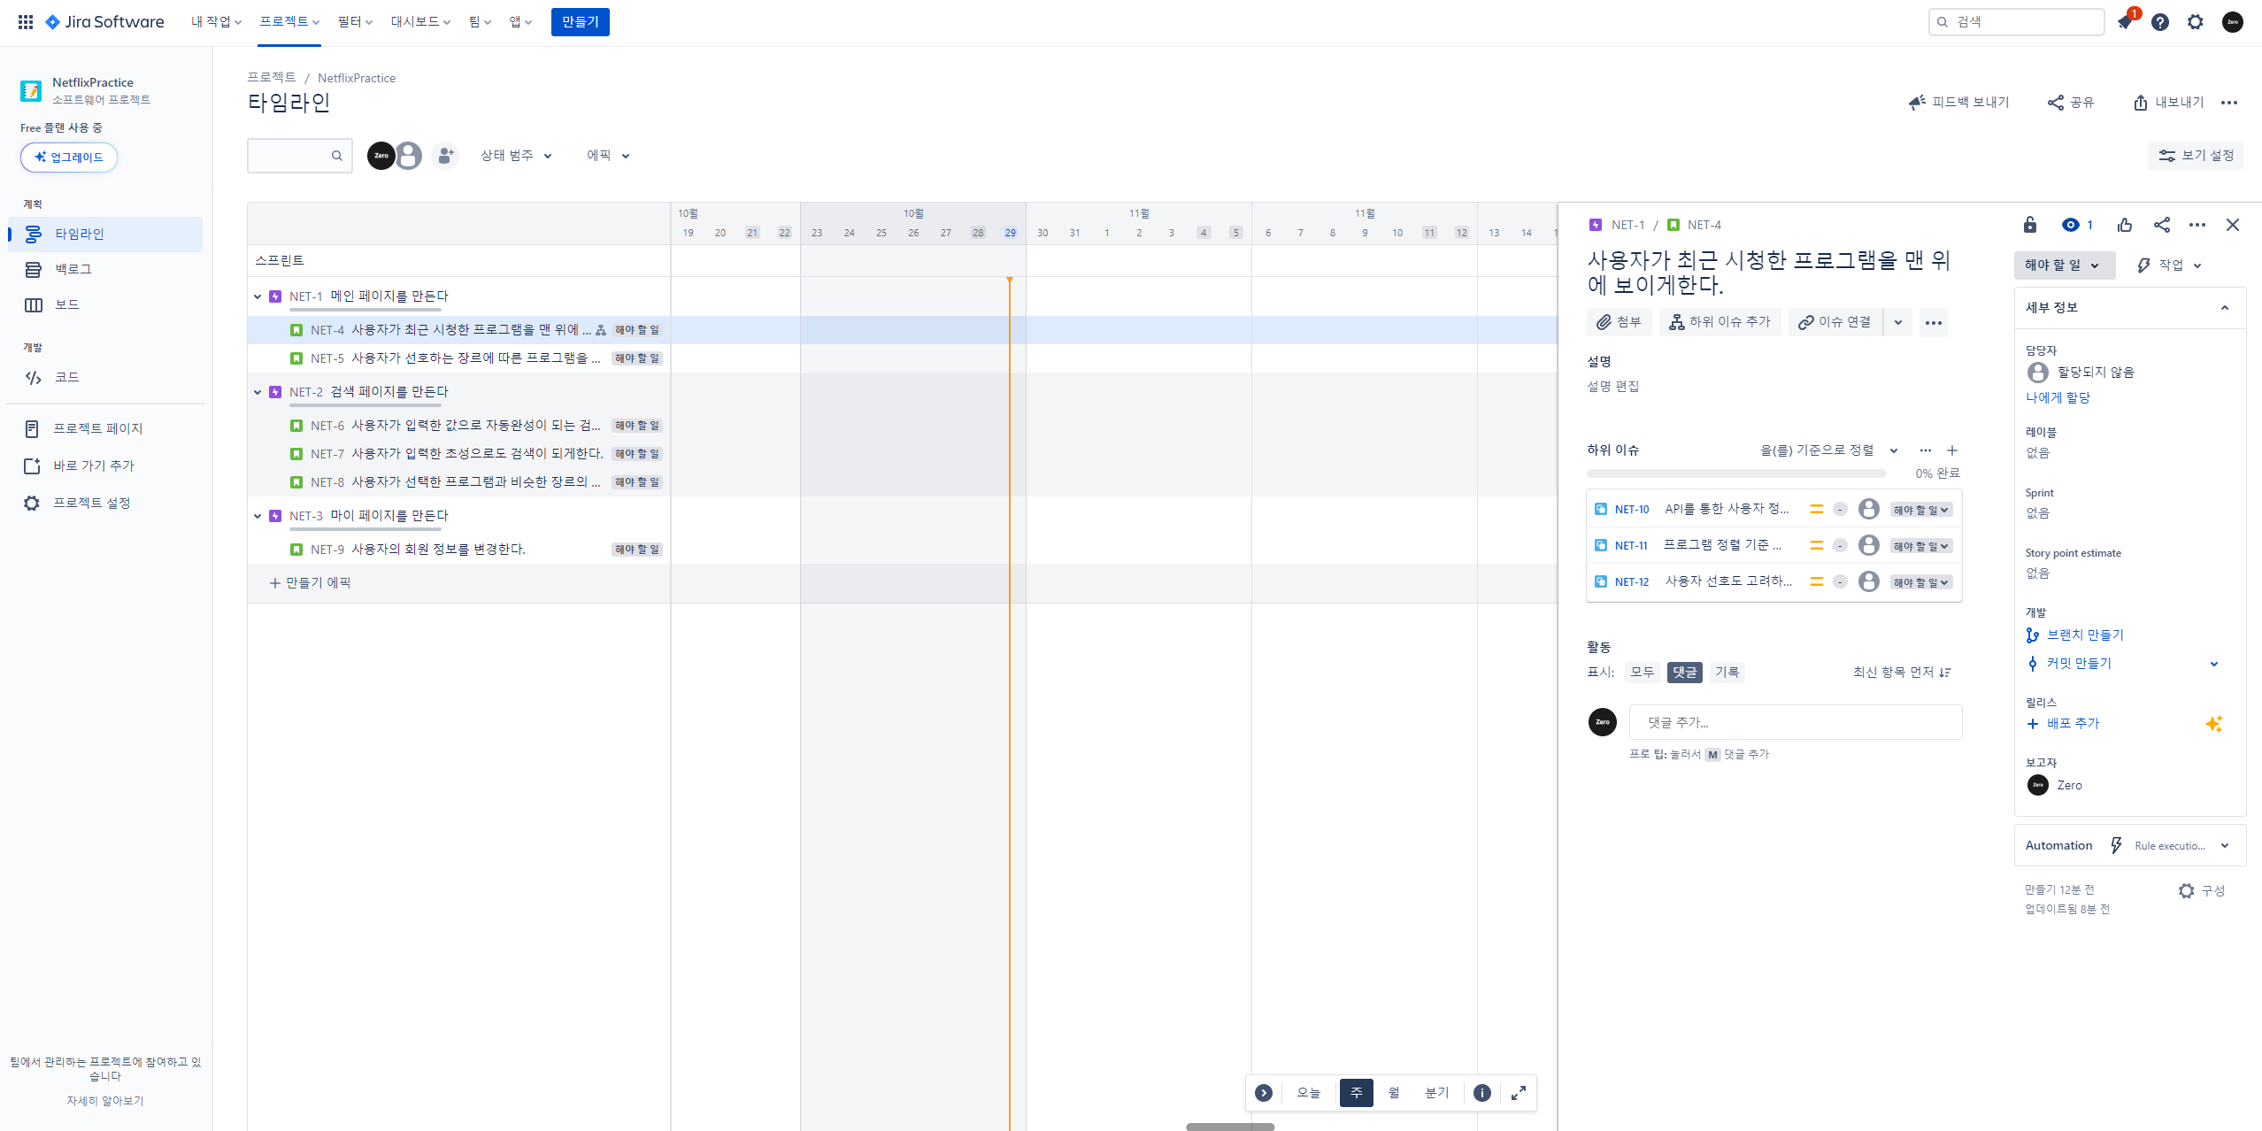This screenshot has width=2262, height=1131.
Task: Click the 댓글 추가 comment field
Action: coord(1796,723)
